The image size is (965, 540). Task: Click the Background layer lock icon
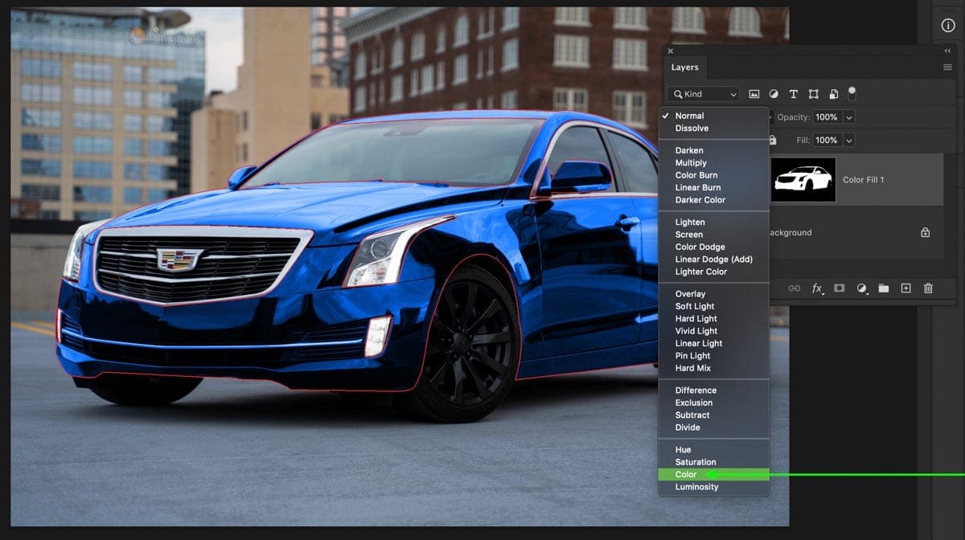point(925,232)
